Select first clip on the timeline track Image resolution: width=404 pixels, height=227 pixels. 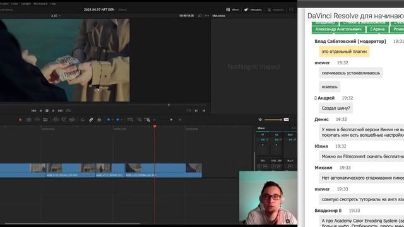coord(23,170)
